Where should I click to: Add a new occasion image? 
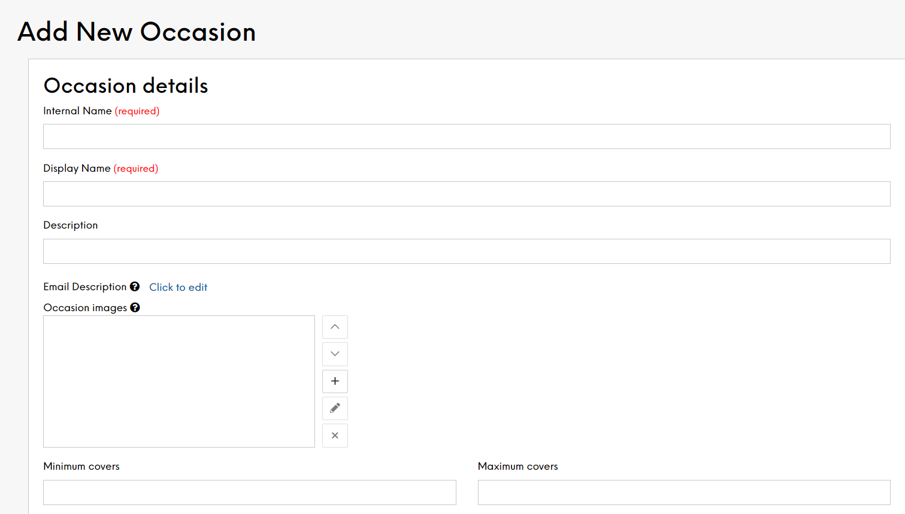(335, 381)
